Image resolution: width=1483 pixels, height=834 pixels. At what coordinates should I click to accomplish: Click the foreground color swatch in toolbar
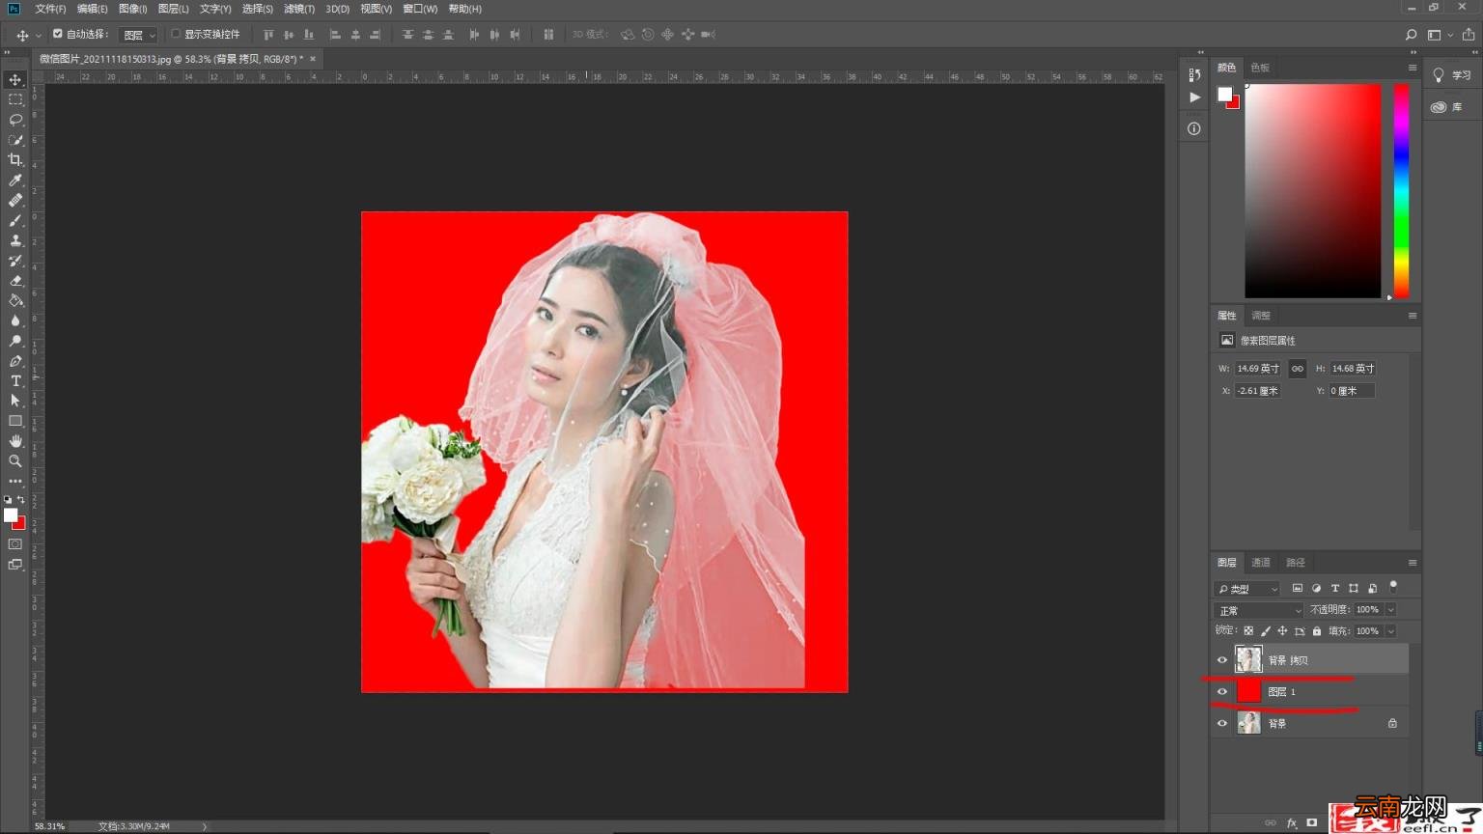11,515
